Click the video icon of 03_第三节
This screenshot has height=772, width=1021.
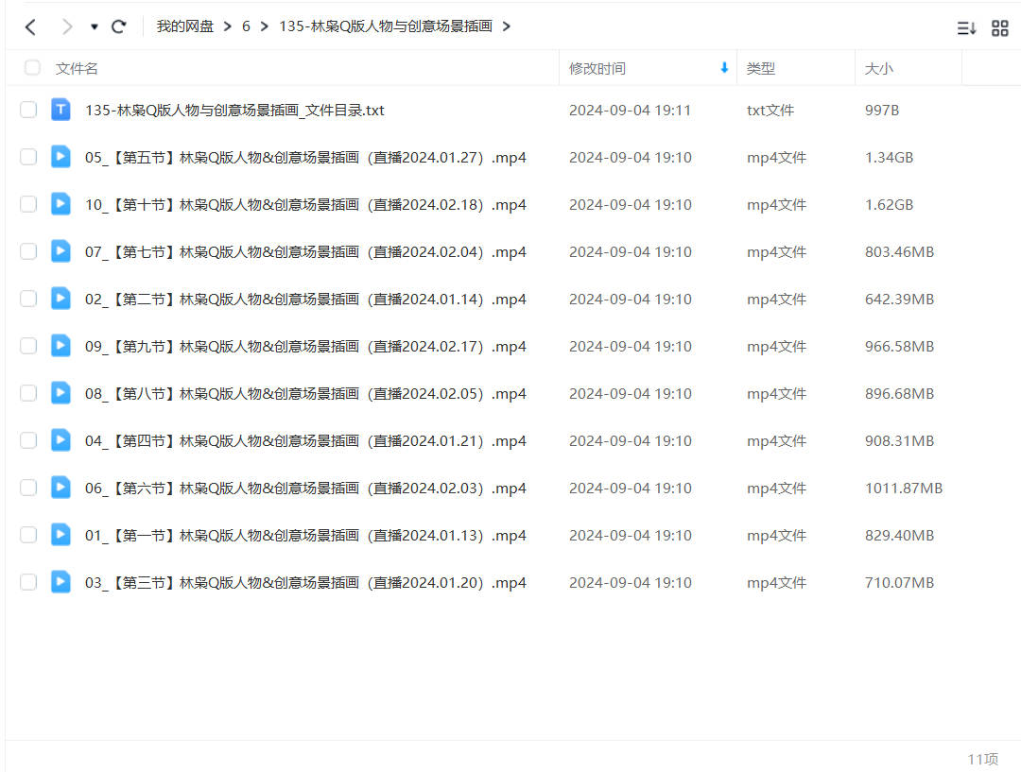pos(61,582)
